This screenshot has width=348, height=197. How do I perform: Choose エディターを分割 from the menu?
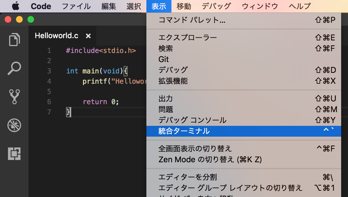[244, 177]
